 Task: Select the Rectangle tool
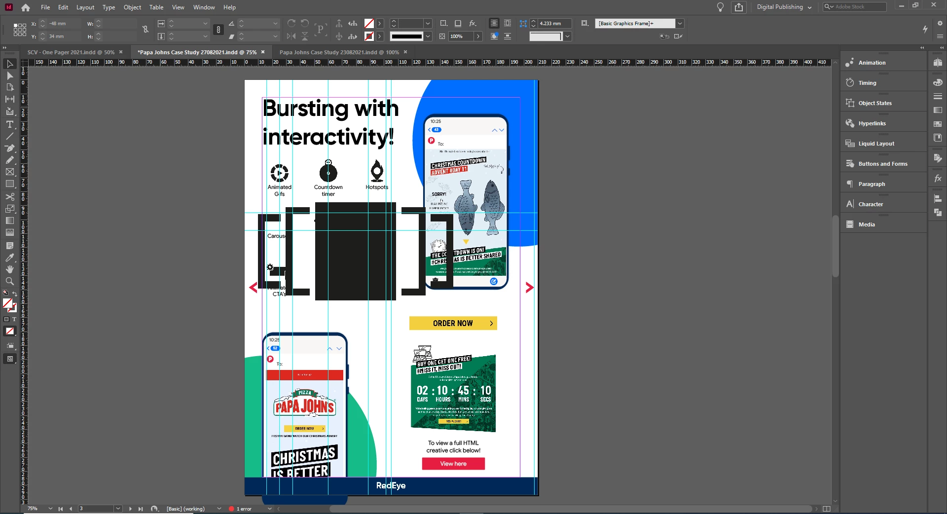(9, 184)
